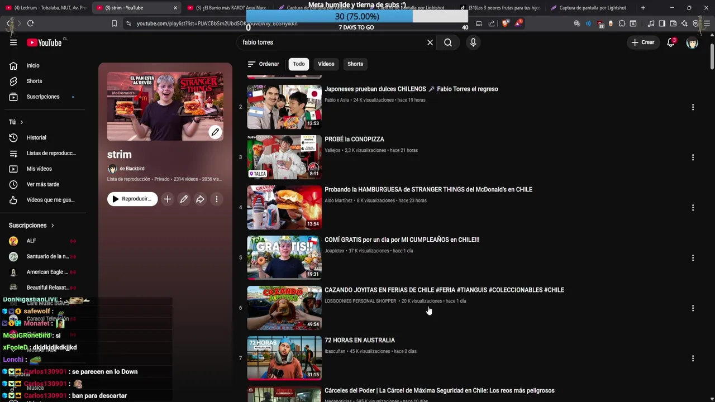Screen dimensions: 715x402
Task: Open Suscripciones in the sidebar
Action: click(x=43, y=97)
